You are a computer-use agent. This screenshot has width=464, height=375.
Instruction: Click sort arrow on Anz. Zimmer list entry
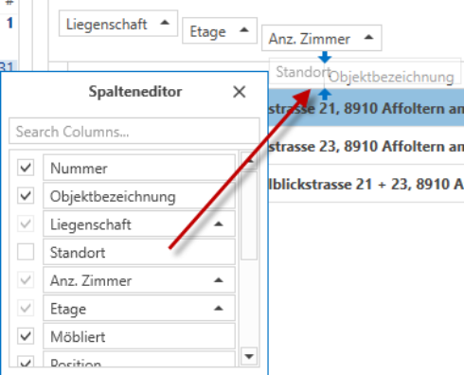click(x=219, y=280)
